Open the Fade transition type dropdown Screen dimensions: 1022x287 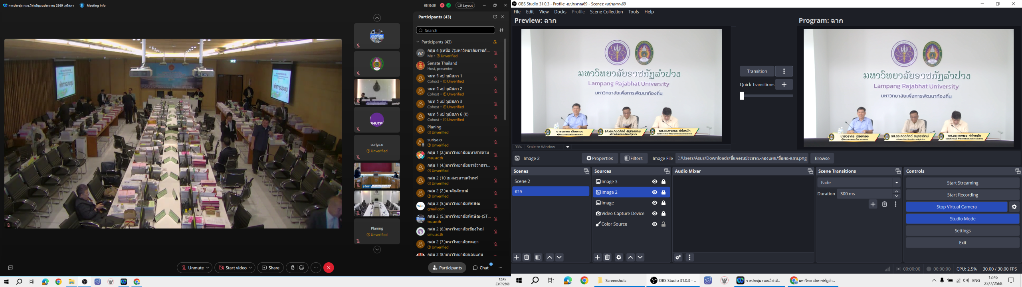point(859,183)
